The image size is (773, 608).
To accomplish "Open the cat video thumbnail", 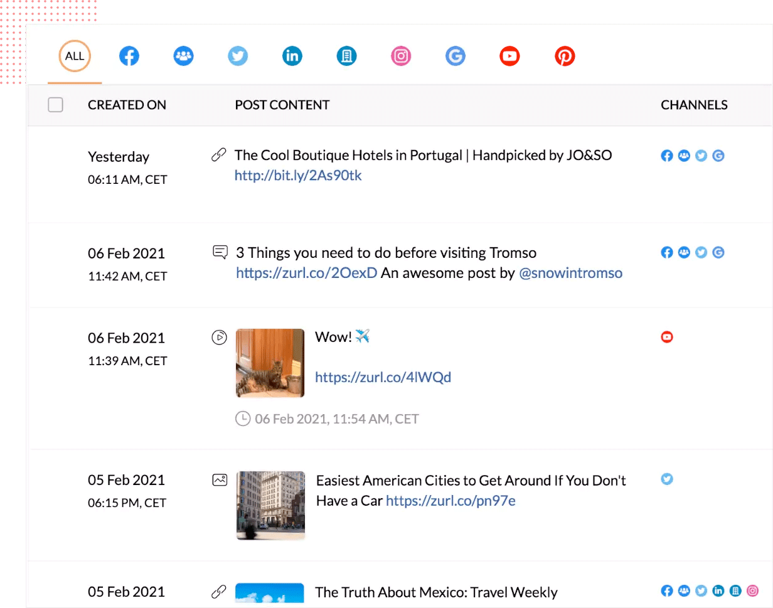I will [270, 363].
